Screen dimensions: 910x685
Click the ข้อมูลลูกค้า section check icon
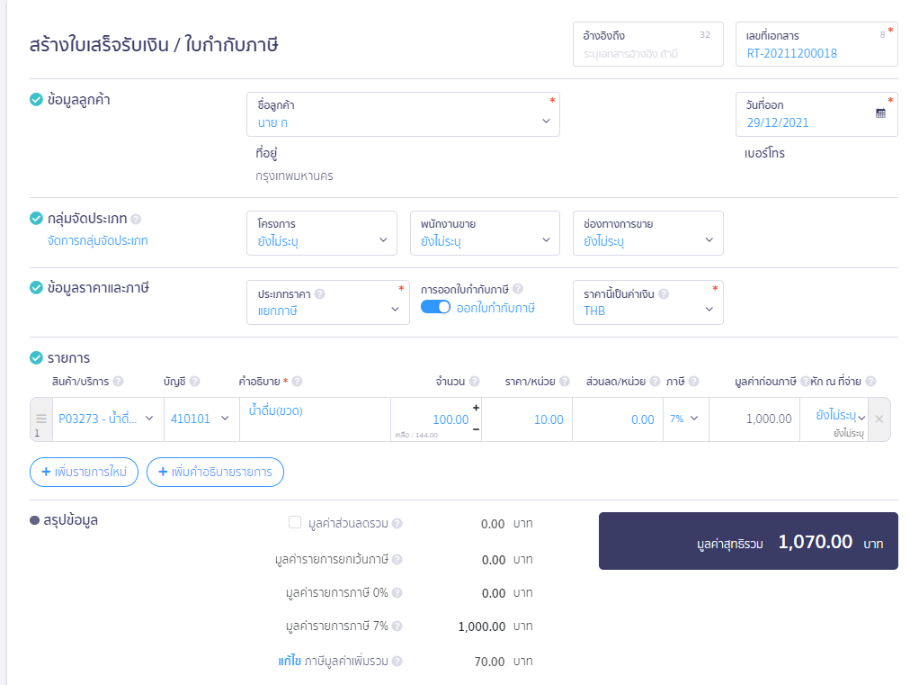tap(36, 99)
